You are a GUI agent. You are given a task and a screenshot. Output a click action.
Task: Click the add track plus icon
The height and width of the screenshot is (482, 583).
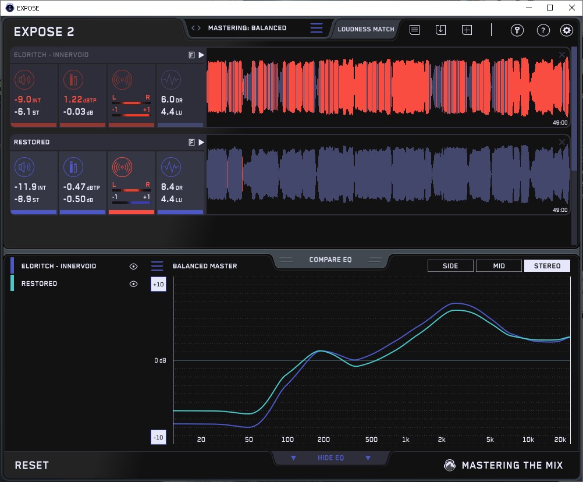pos(467,30)
